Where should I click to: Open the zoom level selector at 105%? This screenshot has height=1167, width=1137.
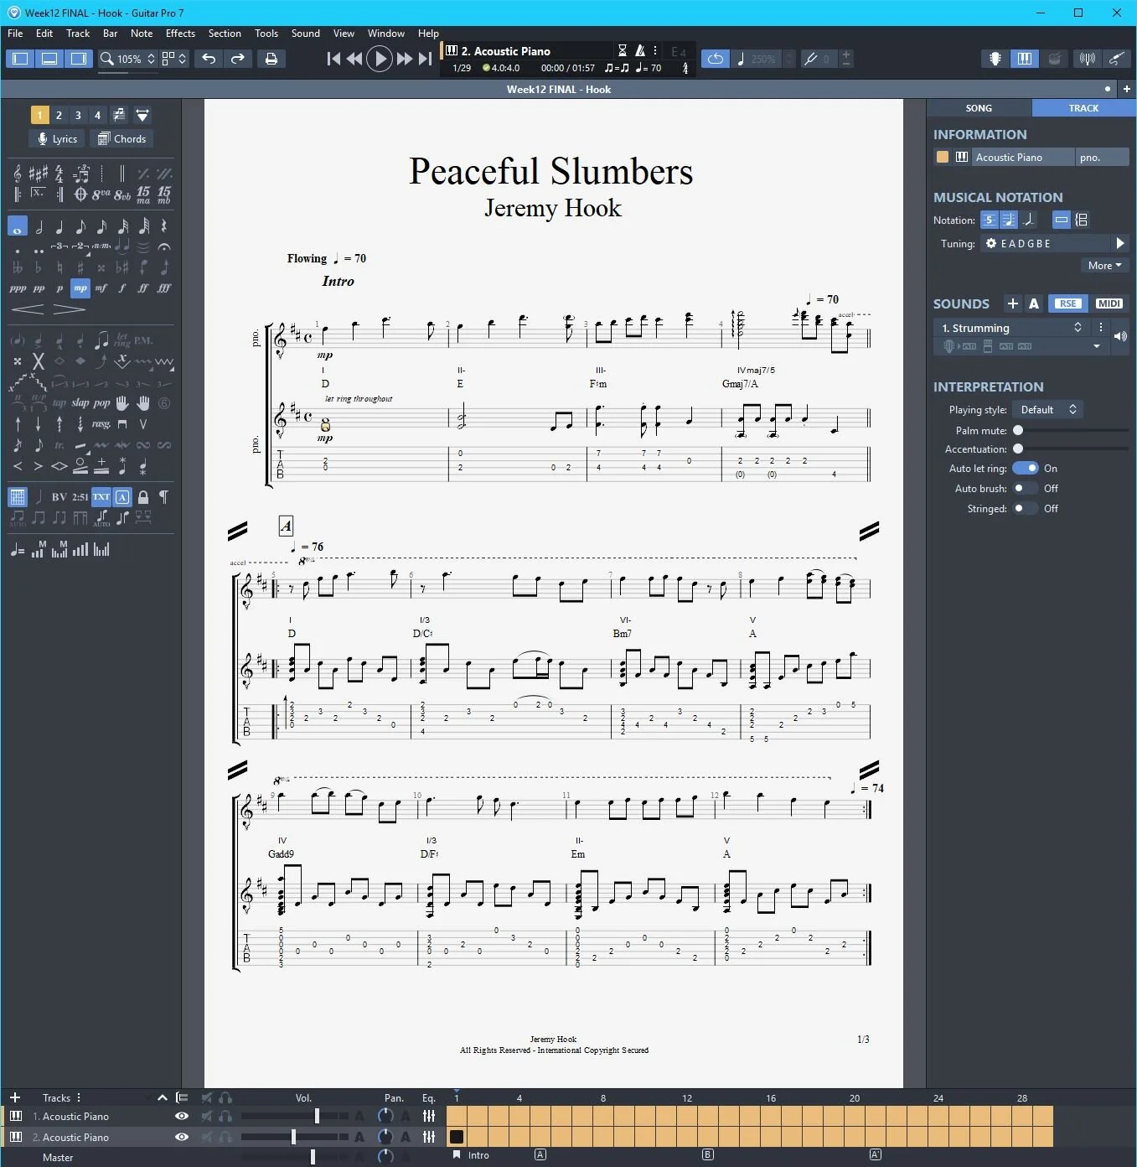(127, 59)
